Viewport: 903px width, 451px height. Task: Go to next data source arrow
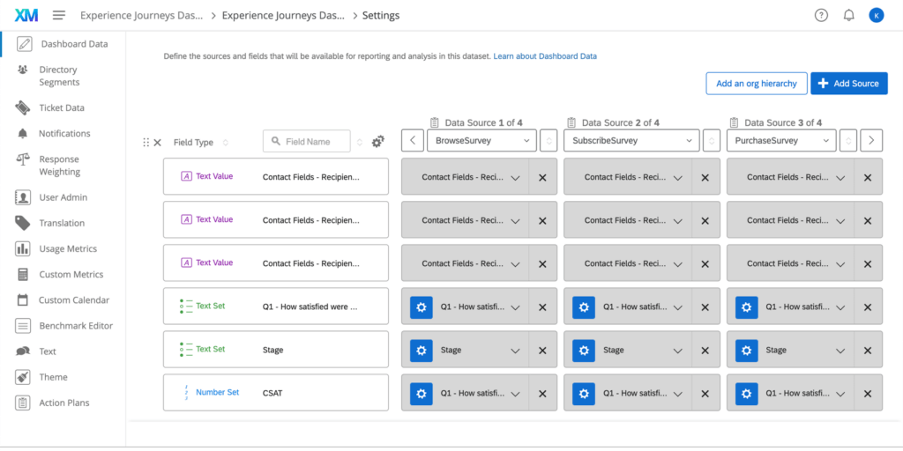[870, 140]
